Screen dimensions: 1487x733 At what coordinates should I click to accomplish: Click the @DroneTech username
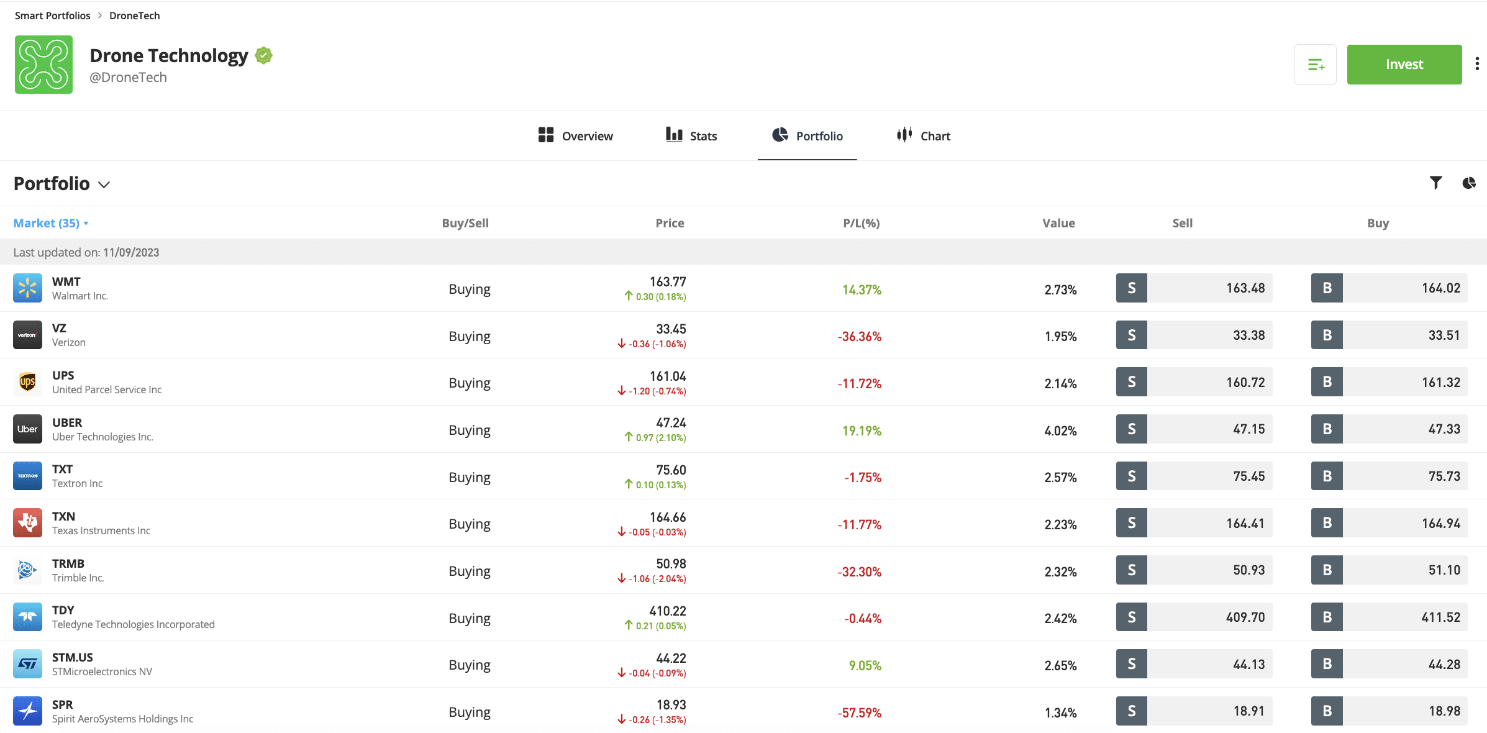pos(129,77)
